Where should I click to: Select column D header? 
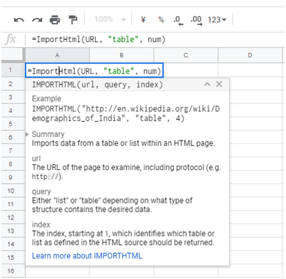[x=250, y=55]
